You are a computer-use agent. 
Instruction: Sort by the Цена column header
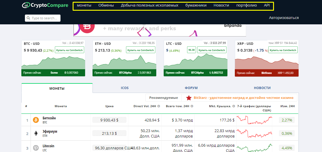point(109,106)
